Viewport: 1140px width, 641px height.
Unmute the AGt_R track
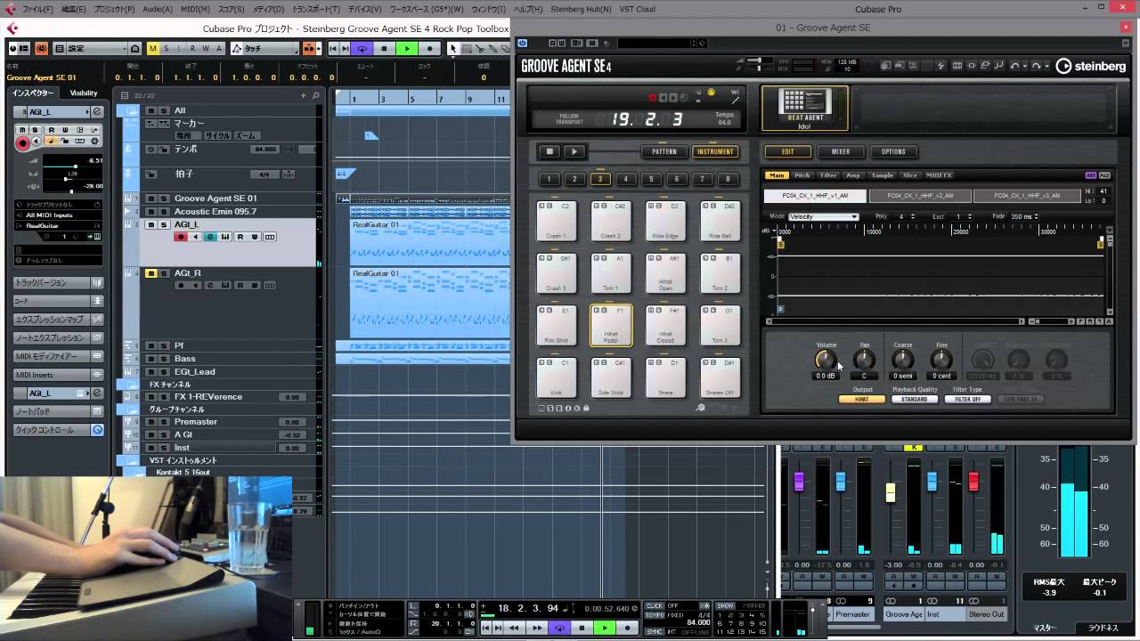tap(151, 273)
